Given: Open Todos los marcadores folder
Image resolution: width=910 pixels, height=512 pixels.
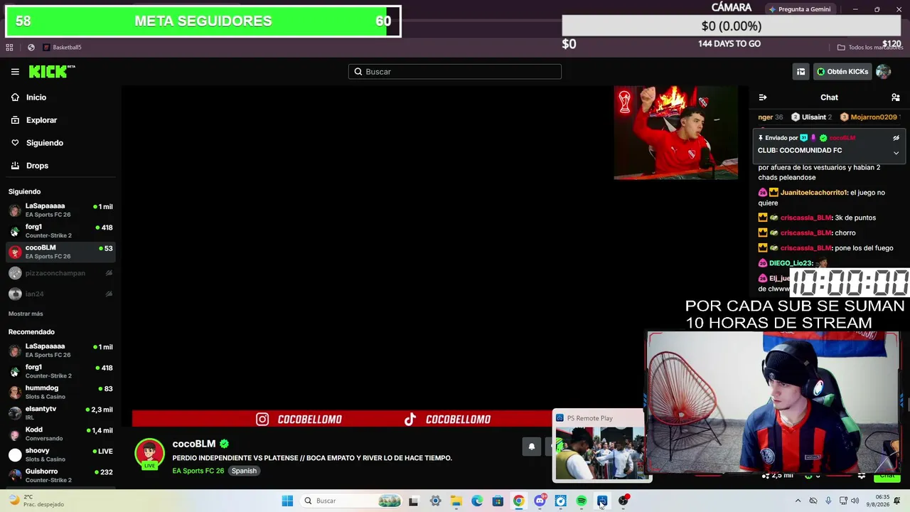Looking at the screenshot, I should pos(869,48).
